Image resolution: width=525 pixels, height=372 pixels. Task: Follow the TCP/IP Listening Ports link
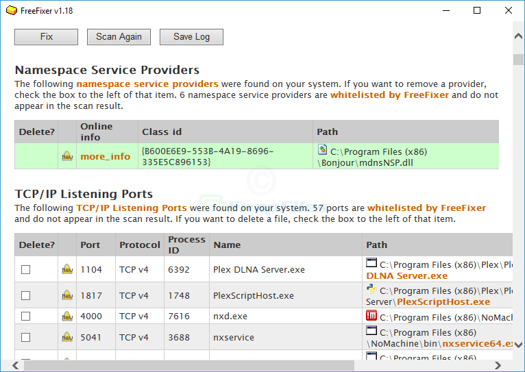pyautogui.click(x=132, y=208)
